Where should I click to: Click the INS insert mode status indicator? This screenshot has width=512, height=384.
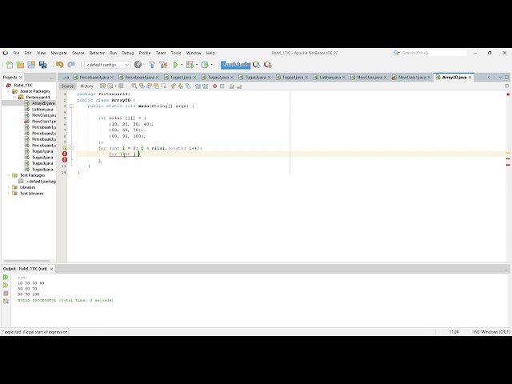click(477, 332)
